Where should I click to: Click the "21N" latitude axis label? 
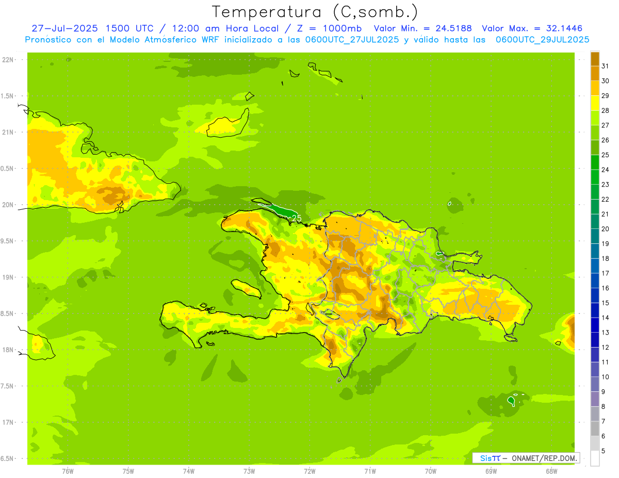[8, 132]
